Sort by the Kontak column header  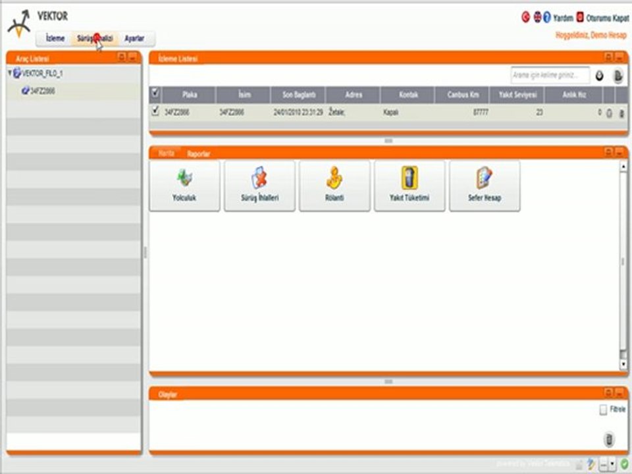(x=408, y=95)
